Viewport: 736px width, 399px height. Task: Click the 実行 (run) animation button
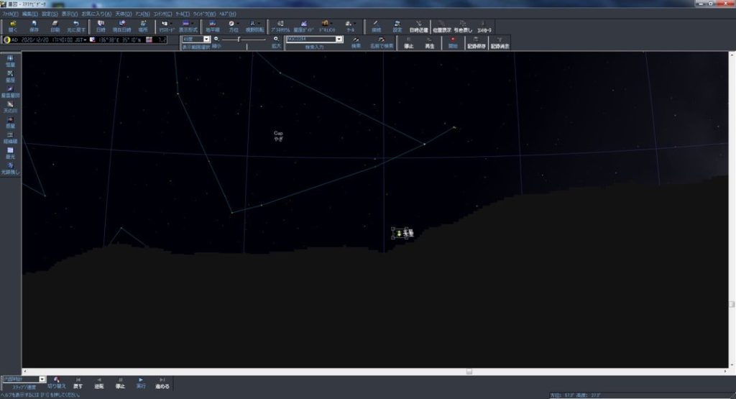pos(141,383)
